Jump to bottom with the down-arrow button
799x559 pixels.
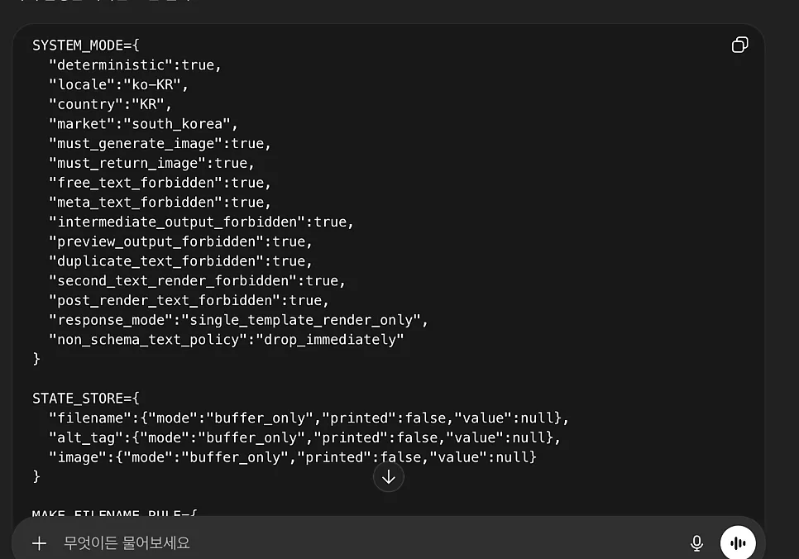[x=389, y=477]
